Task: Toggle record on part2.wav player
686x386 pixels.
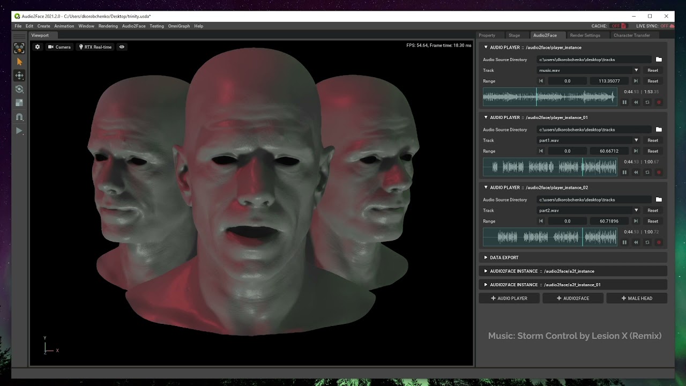Action: pos(659,242)
